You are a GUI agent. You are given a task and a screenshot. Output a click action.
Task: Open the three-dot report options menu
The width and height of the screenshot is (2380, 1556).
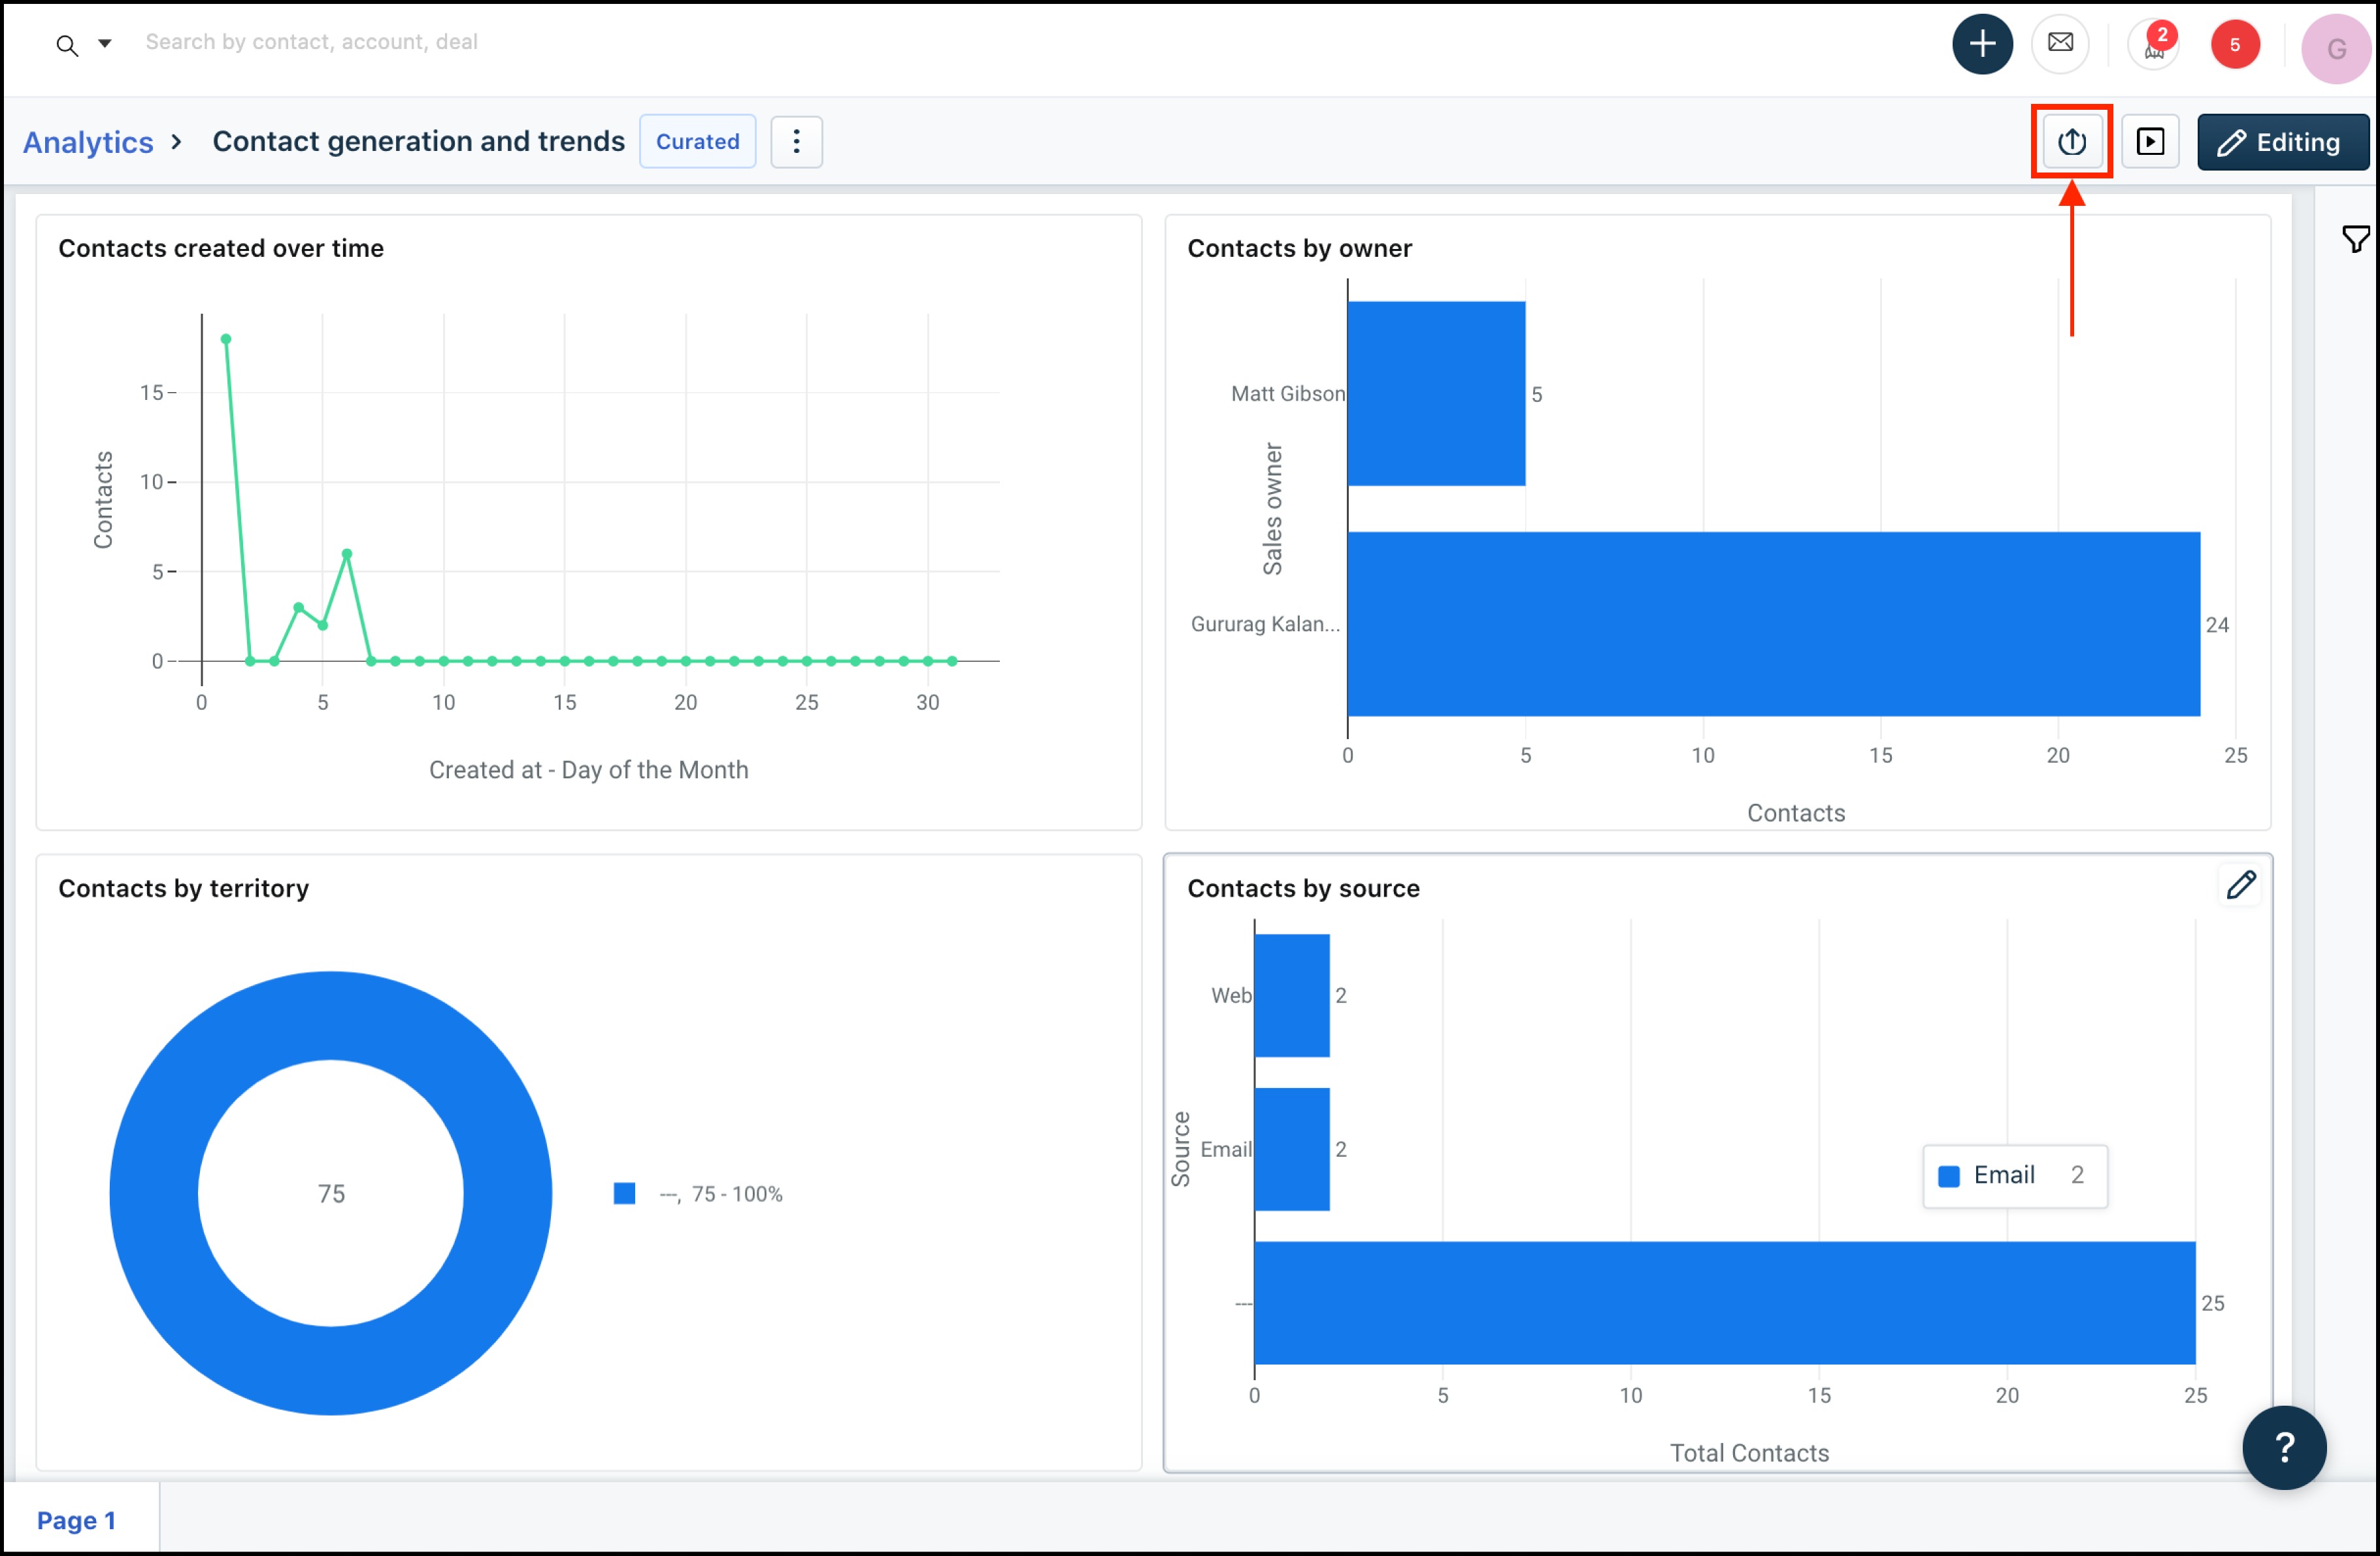click(x=796, y=142)
